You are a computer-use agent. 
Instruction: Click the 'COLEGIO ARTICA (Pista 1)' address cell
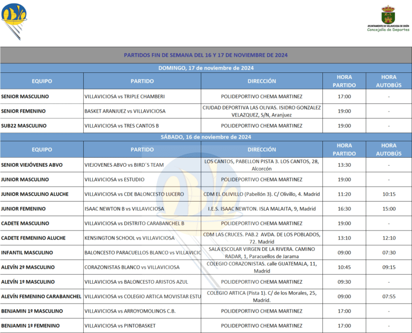(x=262, y=297)
